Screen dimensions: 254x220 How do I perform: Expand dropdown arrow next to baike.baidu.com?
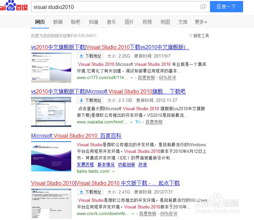click(113, 172)
